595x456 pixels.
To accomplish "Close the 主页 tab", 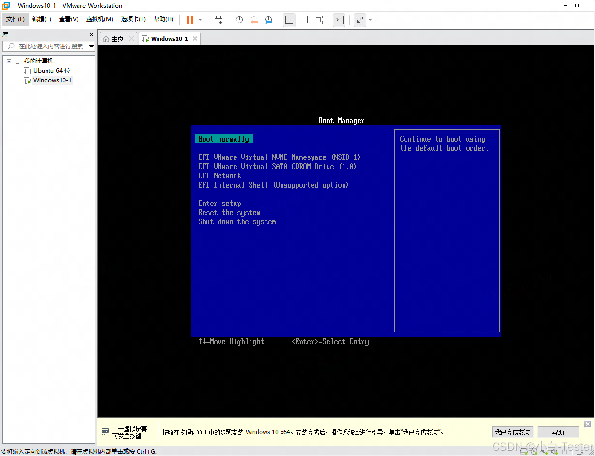I will [132, 39].
